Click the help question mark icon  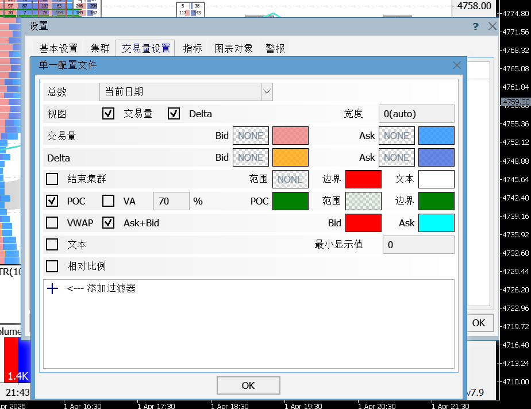pos(475,26)
